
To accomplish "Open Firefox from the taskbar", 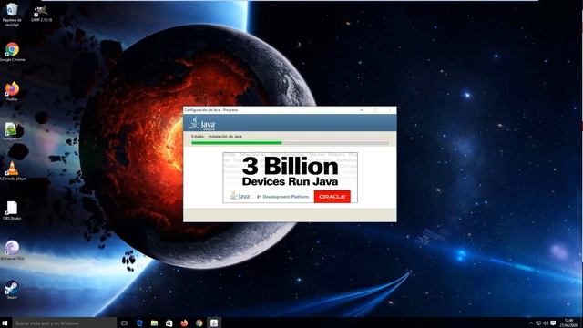I will (184, 323).
